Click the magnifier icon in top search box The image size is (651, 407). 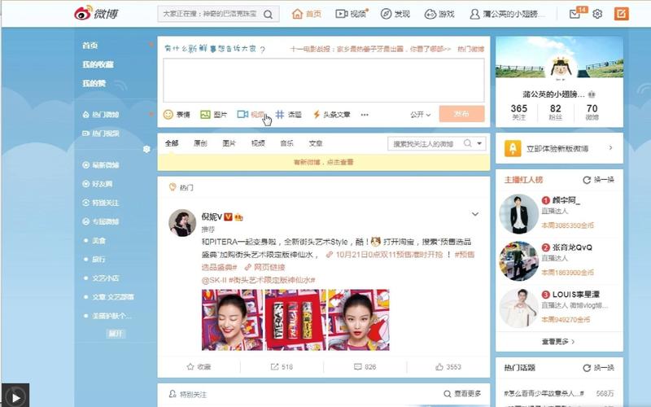(x=269, y=14)
